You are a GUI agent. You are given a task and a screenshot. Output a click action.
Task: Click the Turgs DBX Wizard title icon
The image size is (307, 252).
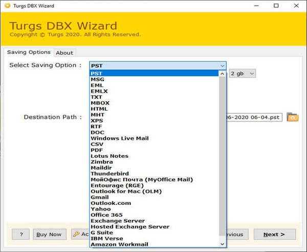[6, 6]
